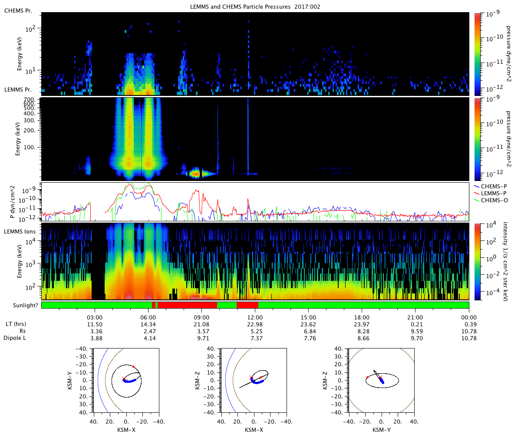
Task: Click the 21:00 time tick label
Action: 415,317
